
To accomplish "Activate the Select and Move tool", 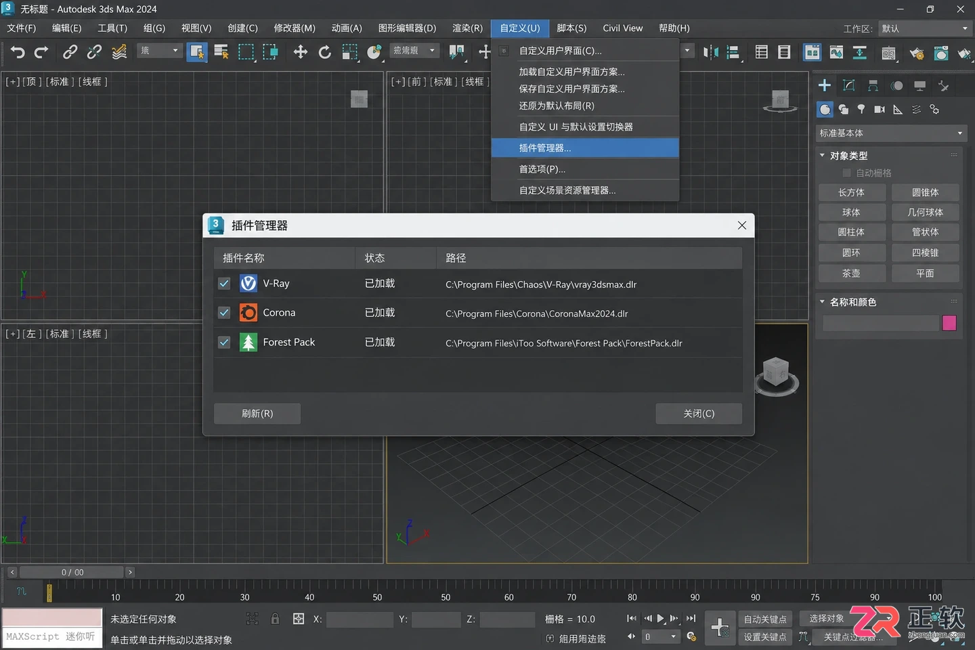I will click(x=300, y=52).
